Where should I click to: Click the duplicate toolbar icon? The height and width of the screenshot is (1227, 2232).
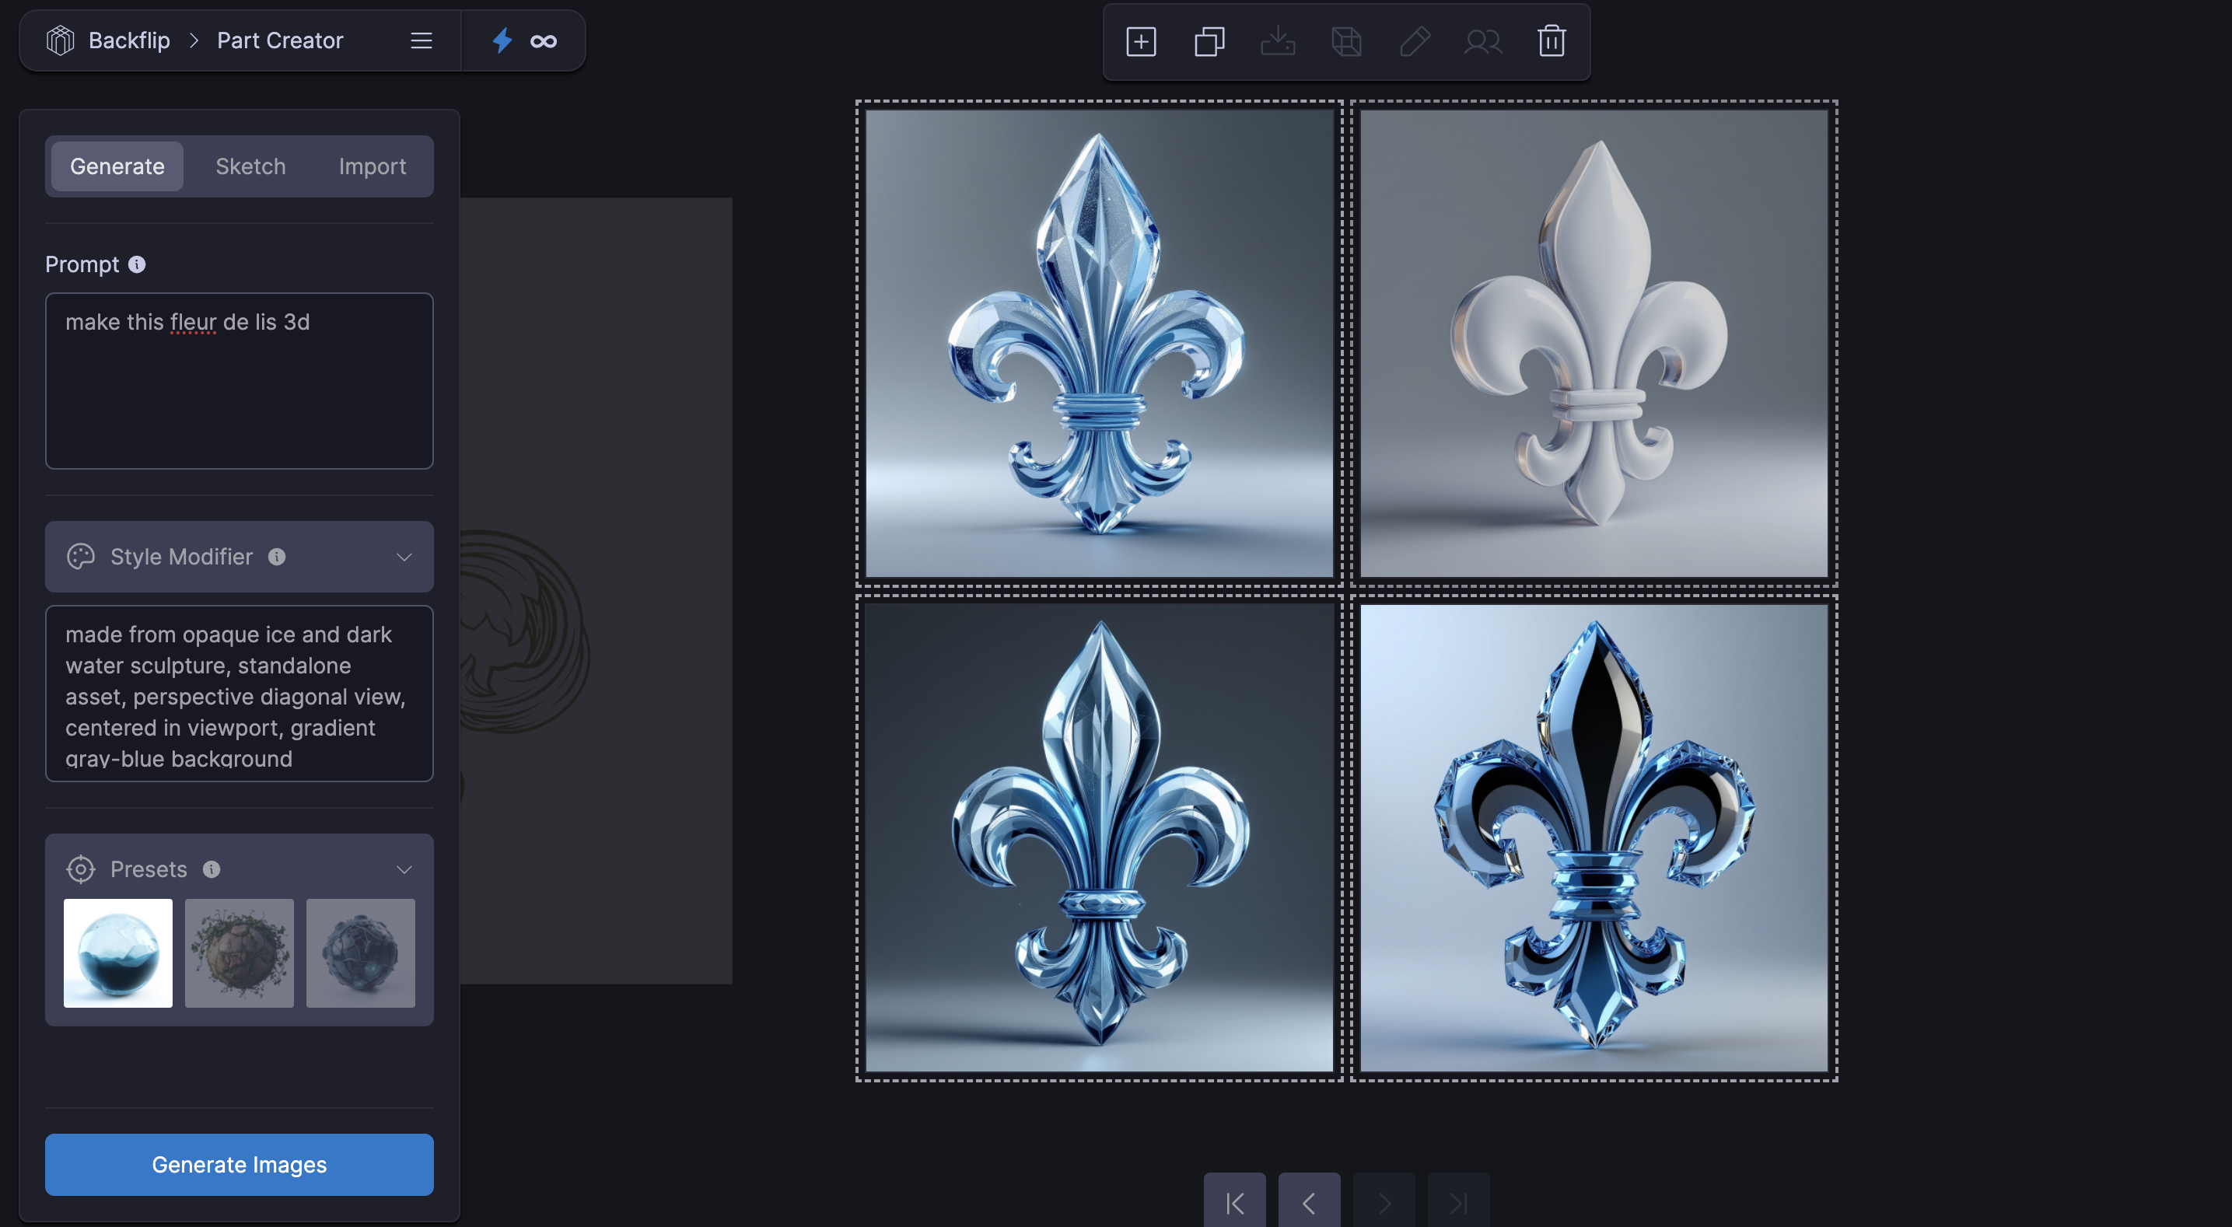(x=1209, y=41)
